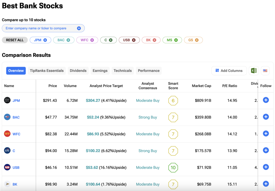Viewport: 275px width, 191px height.
Task: Open the BAC ticker link
Action: pyautogui.click(x=16, y=117)
